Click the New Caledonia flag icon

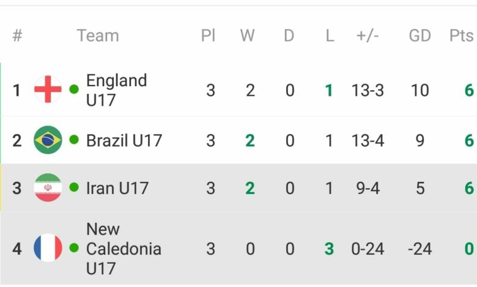[x=48, y=248]
